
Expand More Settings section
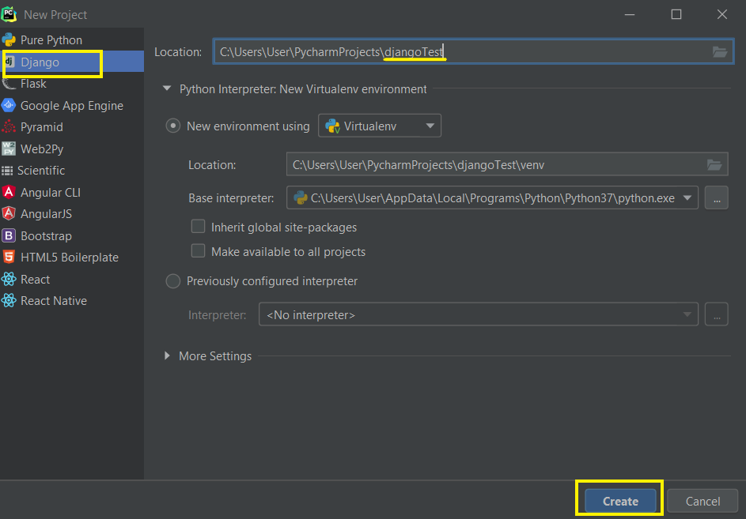click(167, 356)
